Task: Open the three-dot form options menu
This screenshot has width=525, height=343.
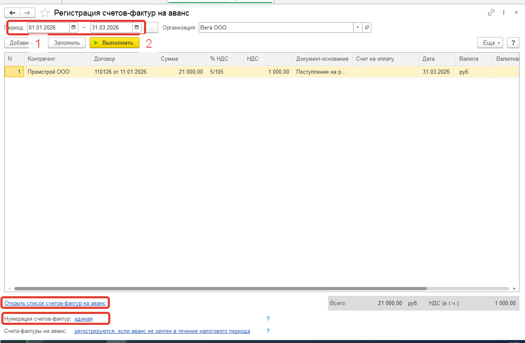Action: click(x=504, y=13)
